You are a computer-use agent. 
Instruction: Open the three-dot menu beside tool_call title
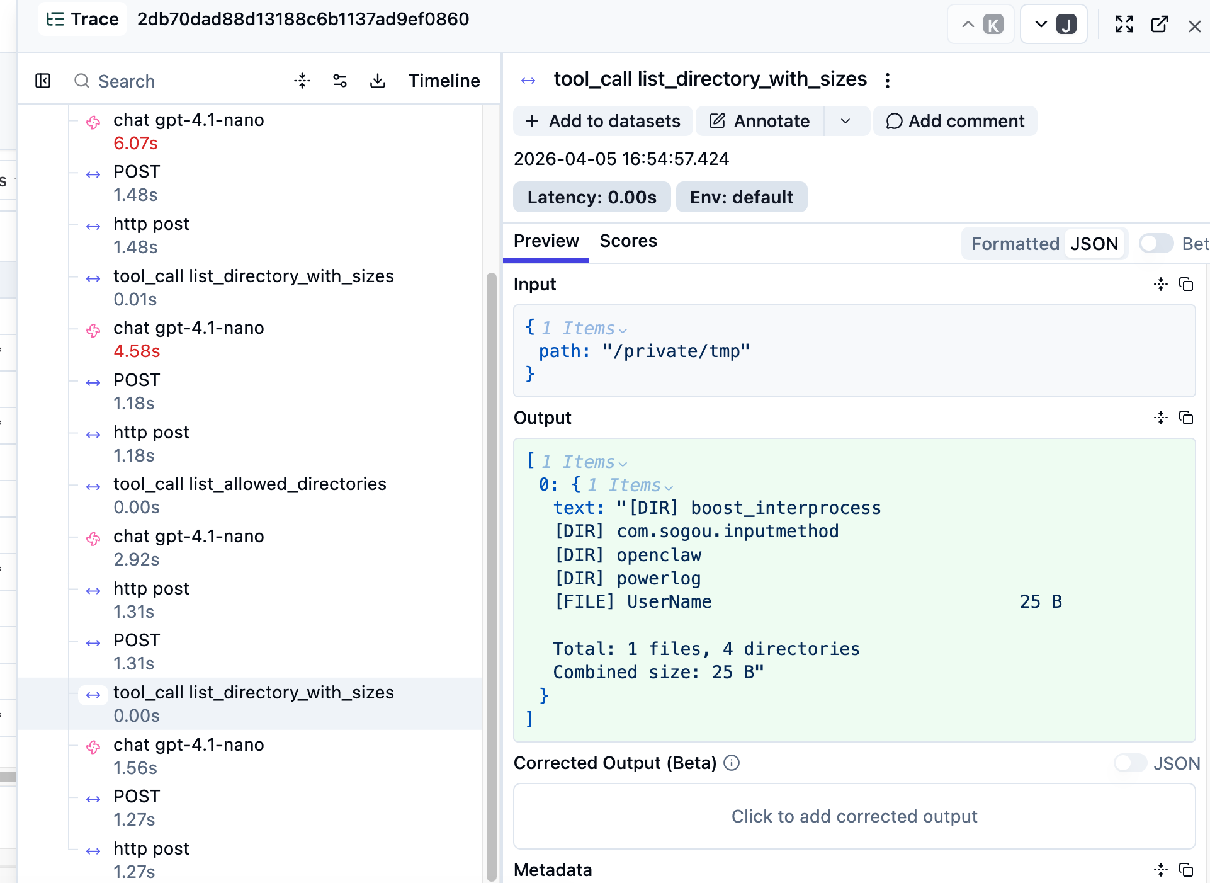(888, 81)
